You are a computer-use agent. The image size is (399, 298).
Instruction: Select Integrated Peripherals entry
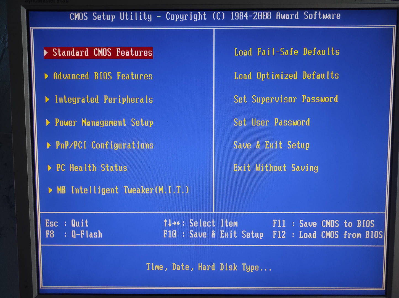pos(104,100)
